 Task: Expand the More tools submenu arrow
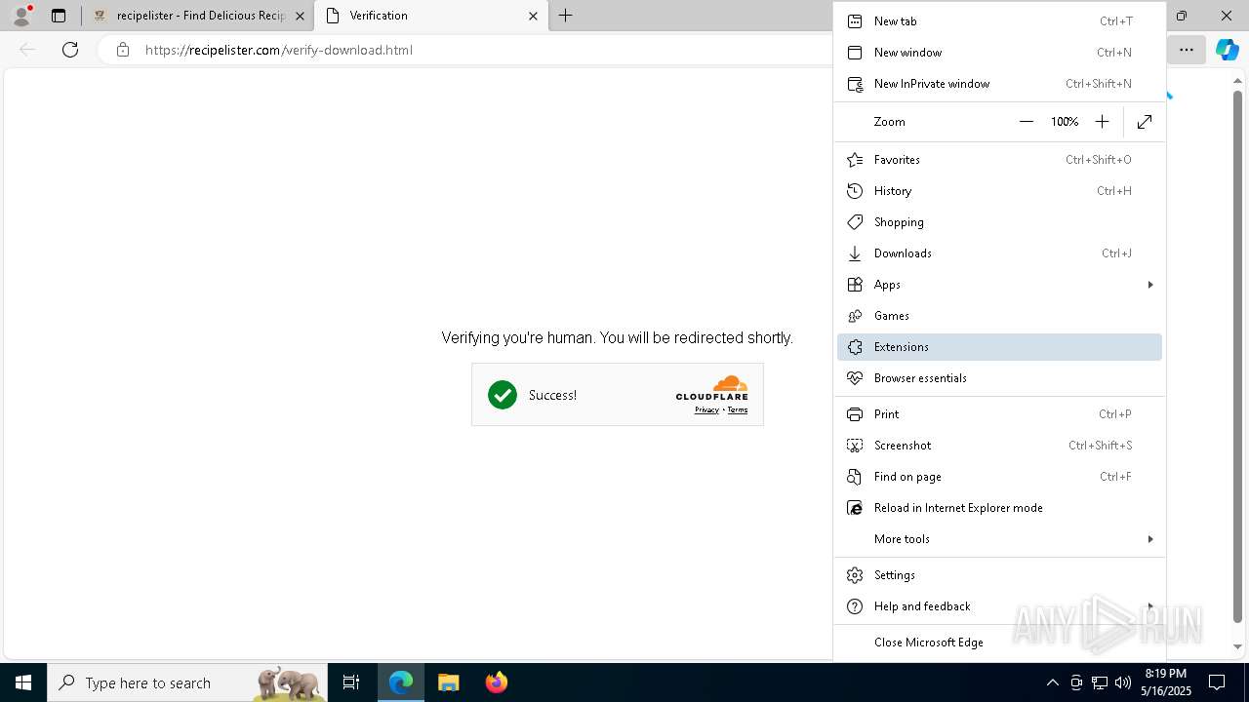[1150, 539]
